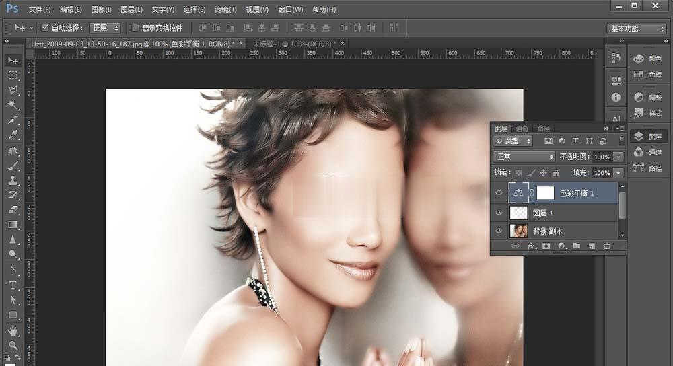
Task: Open the Info panel icon
Action: (x=616, y=98)
